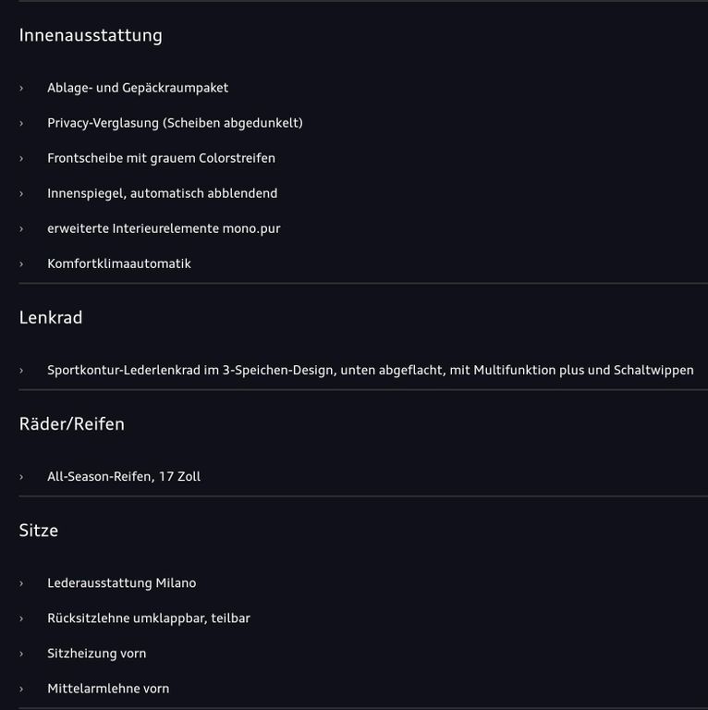708x710 pixels.
Task: Select Privacy-Verglasung (Scheiben abgedunkelt) text
Action: pos(176,123)
